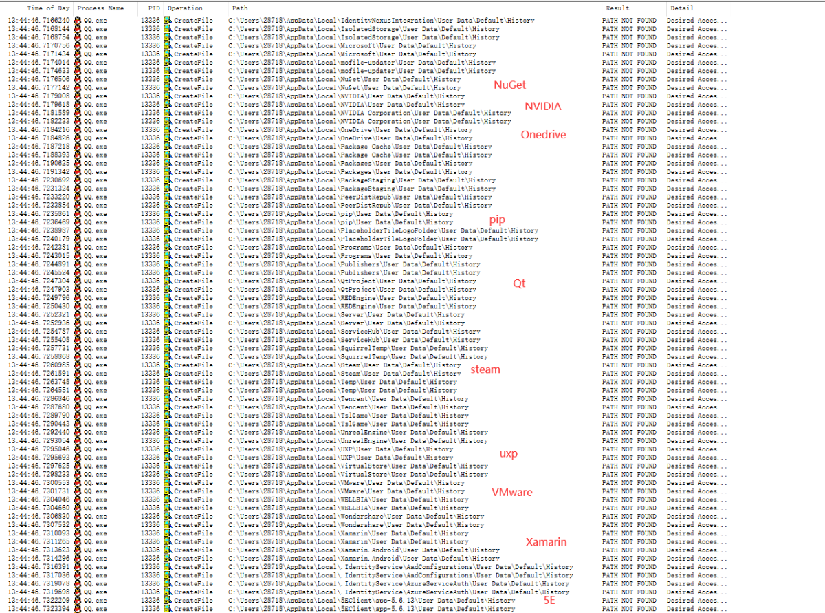Viewport: 825px width, 613px height.
Task: Click the Tencent path at 13:44:46.7287680
Action: click(x=349, y=407)
